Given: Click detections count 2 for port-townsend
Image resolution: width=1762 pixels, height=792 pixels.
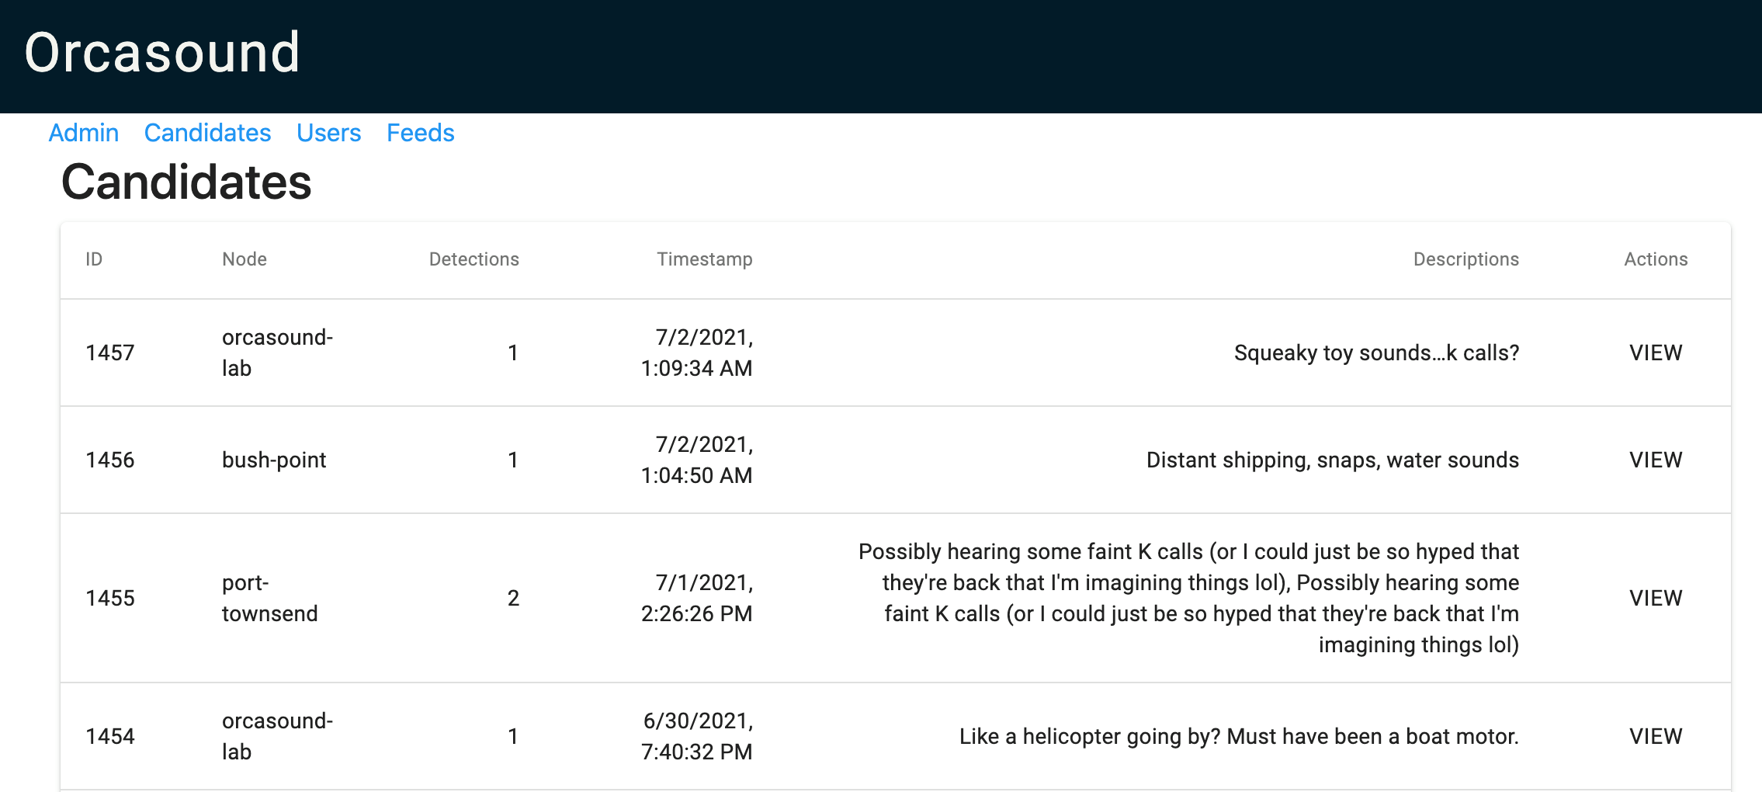Looking at the screenshot, I should coord(513,598).
